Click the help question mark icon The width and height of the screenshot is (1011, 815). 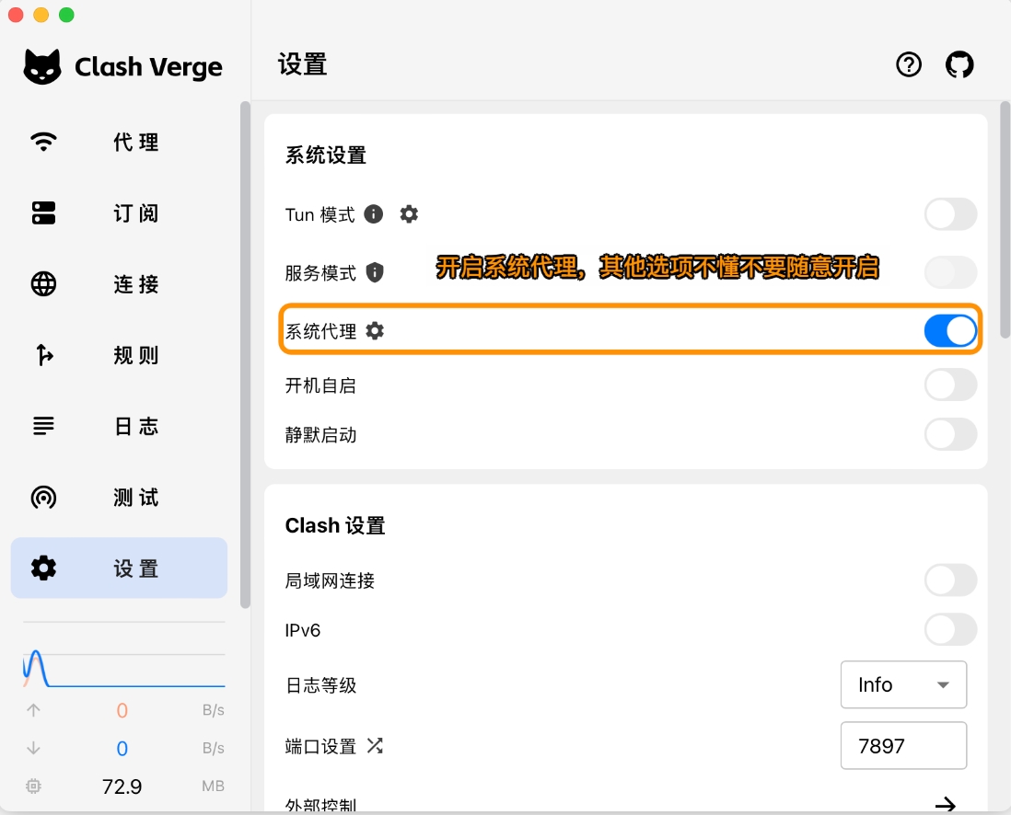point(909,64)
